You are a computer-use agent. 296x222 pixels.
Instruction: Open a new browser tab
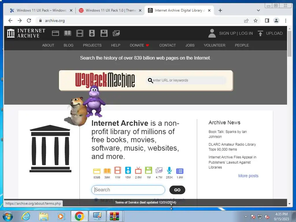tap(220, 10)
